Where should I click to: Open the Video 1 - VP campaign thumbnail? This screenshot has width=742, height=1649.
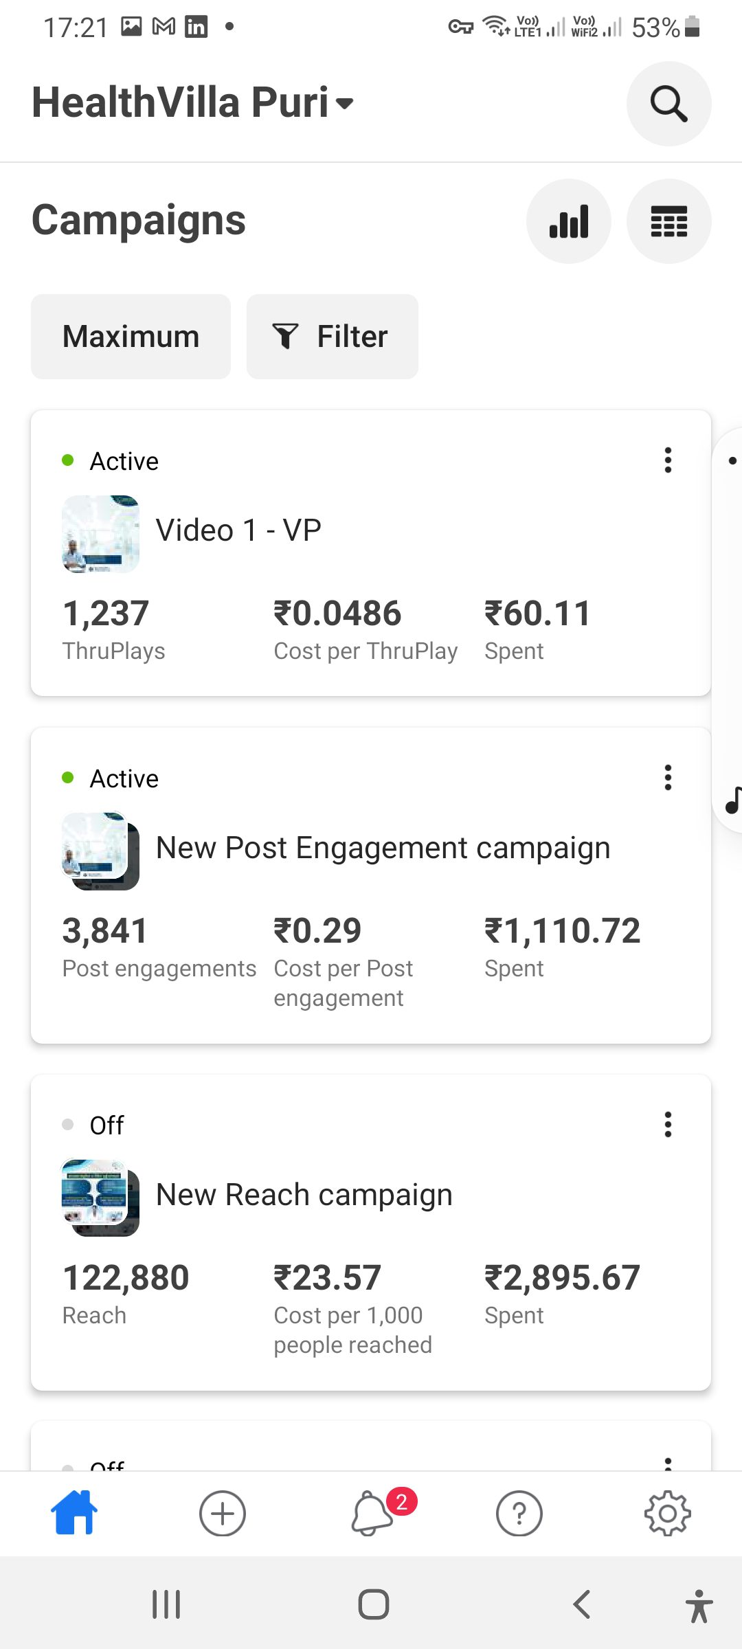[100, 534]
